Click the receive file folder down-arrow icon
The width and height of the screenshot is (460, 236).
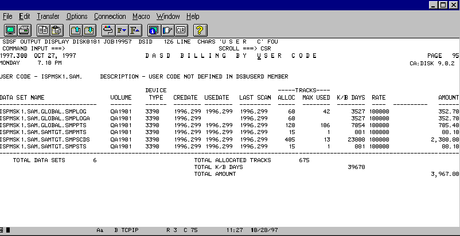click(89, 30)
